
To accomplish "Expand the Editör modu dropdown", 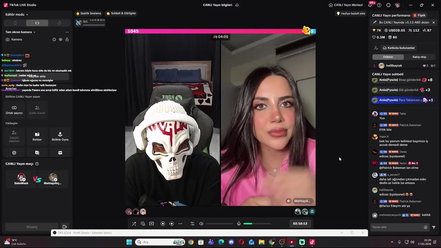I will 17,14.
